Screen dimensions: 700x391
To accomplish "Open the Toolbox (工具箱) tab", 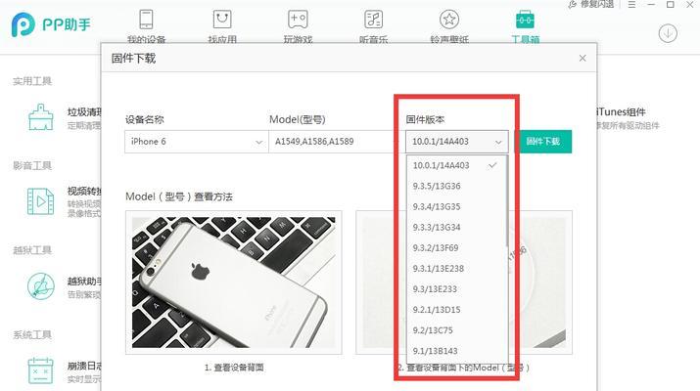I will (x=525, y=25).
